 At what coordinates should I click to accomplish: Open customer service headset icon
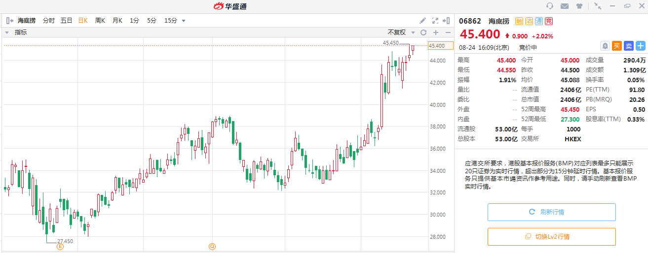coord(550,6)
